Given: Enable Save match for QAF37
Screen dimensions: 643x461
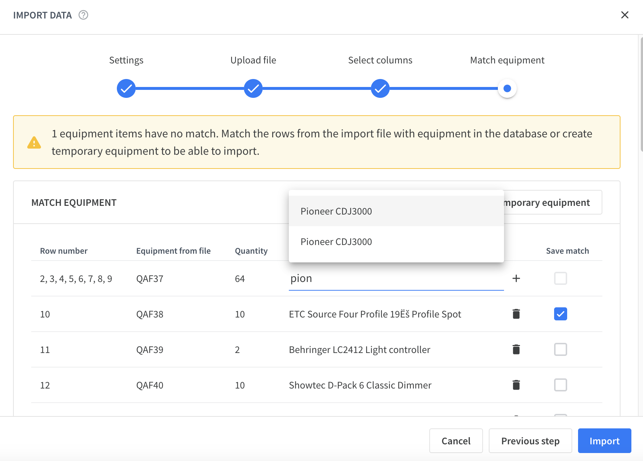Looking at the screenshot, I should point(560,278).
